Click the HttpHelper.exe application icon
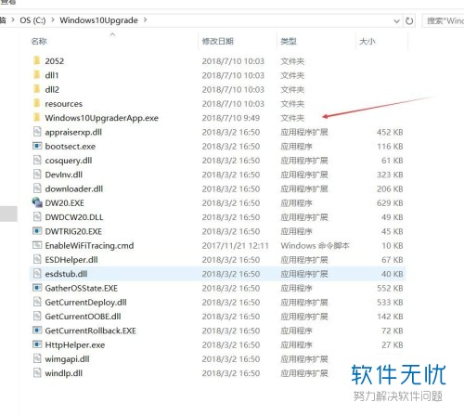This screenshot has height=415, width=464. coord(37,344)
